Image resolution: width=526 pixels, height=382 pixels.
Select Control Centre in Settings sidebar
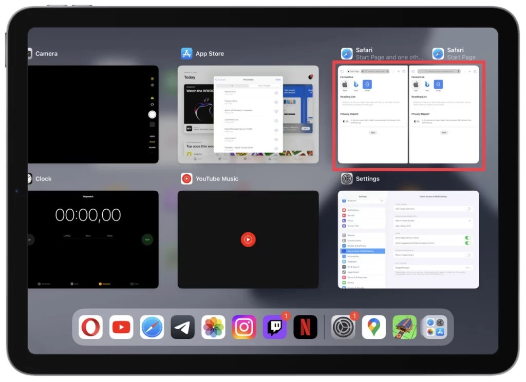(363, 240)
